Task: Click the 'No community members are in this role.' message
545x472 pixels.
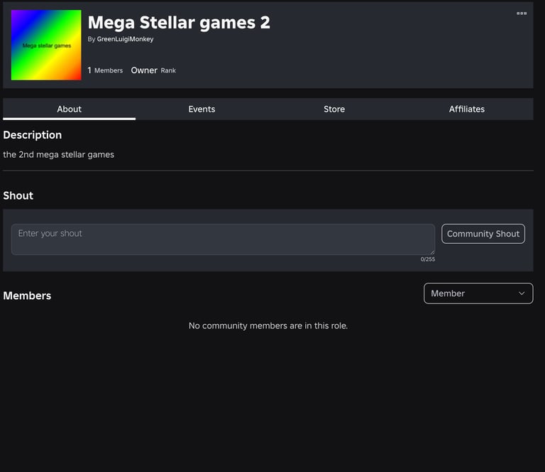Action: pos(268,326)
